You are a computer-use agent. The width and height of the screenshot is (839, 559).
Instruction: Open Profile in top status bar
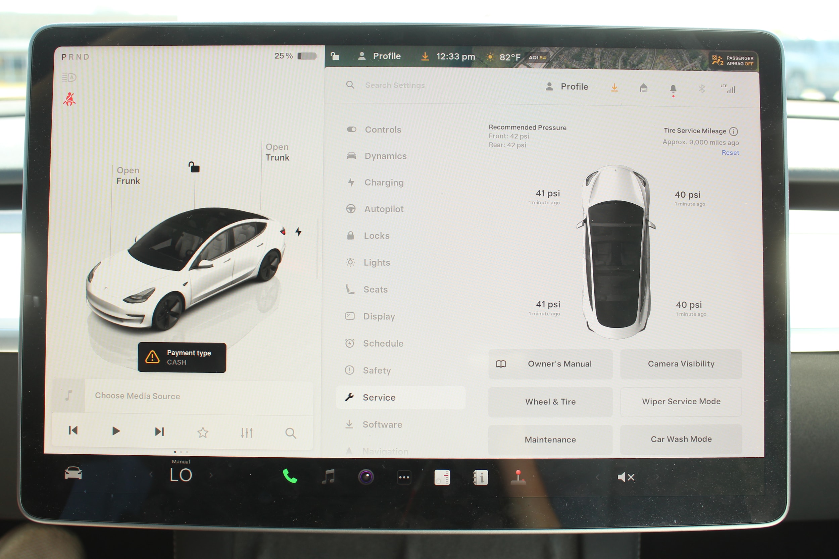(x=379, y=56)
